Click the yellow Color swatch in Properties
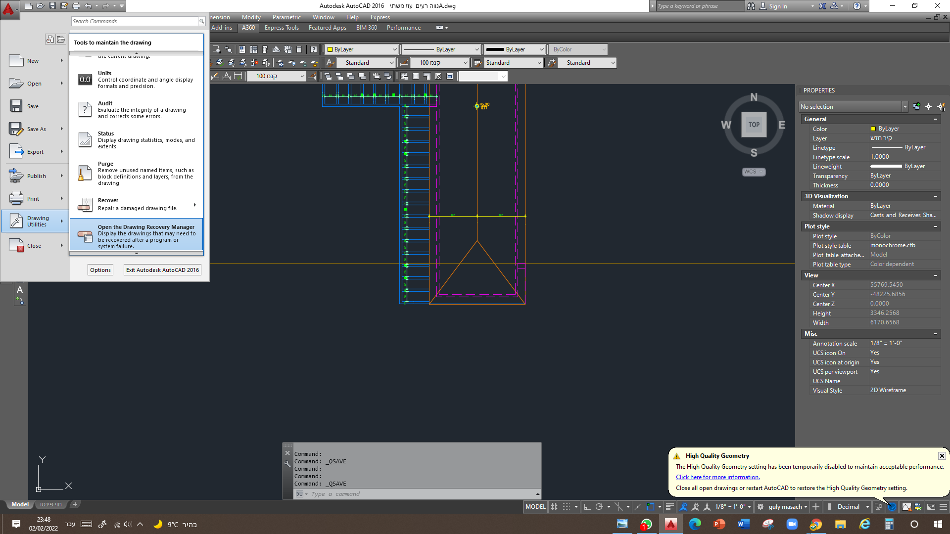950x534 pixels. pos(873,129)
